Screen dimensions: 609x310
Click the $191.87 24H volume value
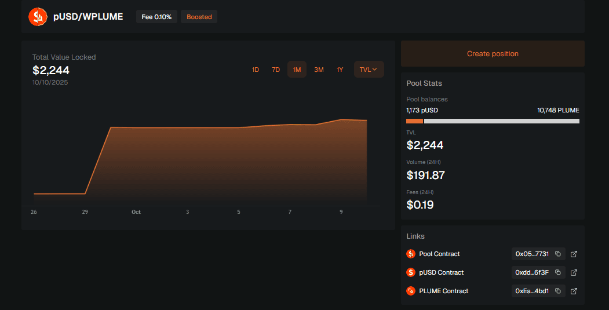(x=425, y=175)
